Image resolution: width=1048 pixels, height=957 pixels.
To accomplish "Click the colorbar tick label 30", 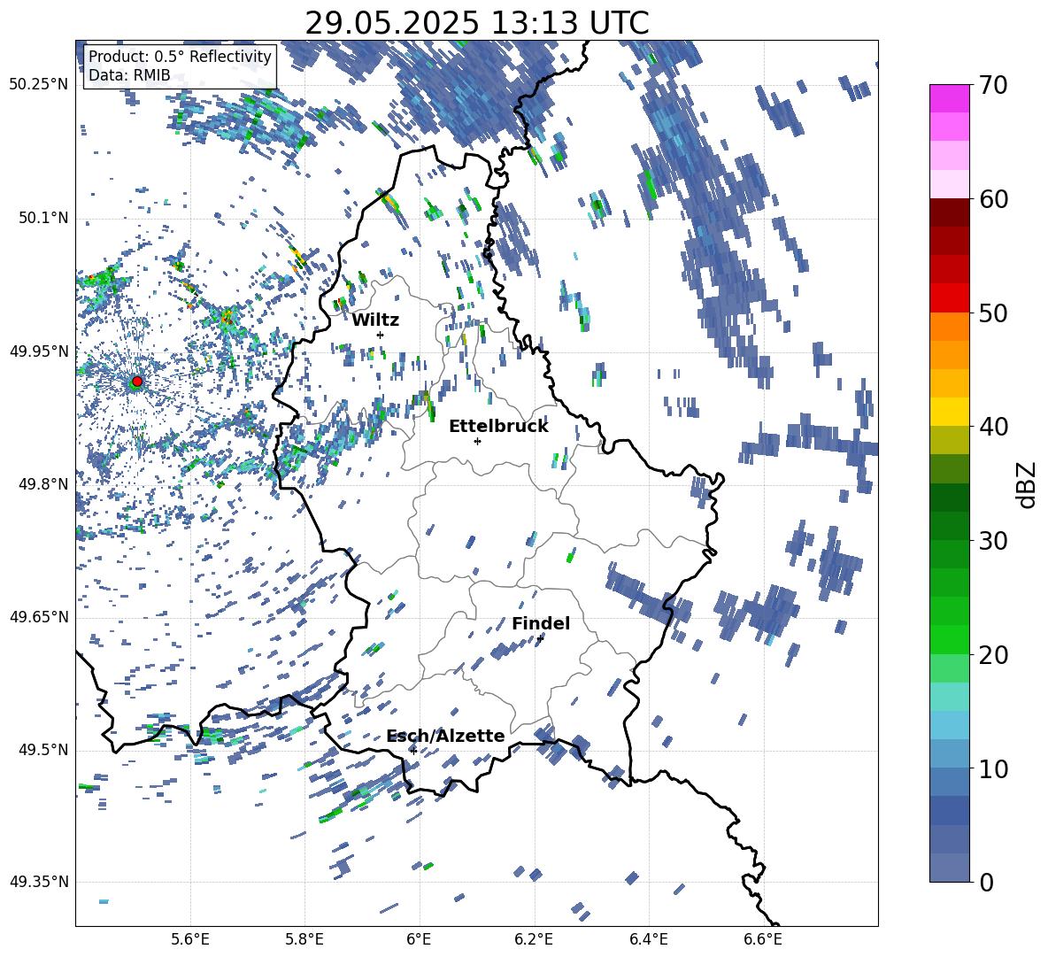I will click(993, 541).
